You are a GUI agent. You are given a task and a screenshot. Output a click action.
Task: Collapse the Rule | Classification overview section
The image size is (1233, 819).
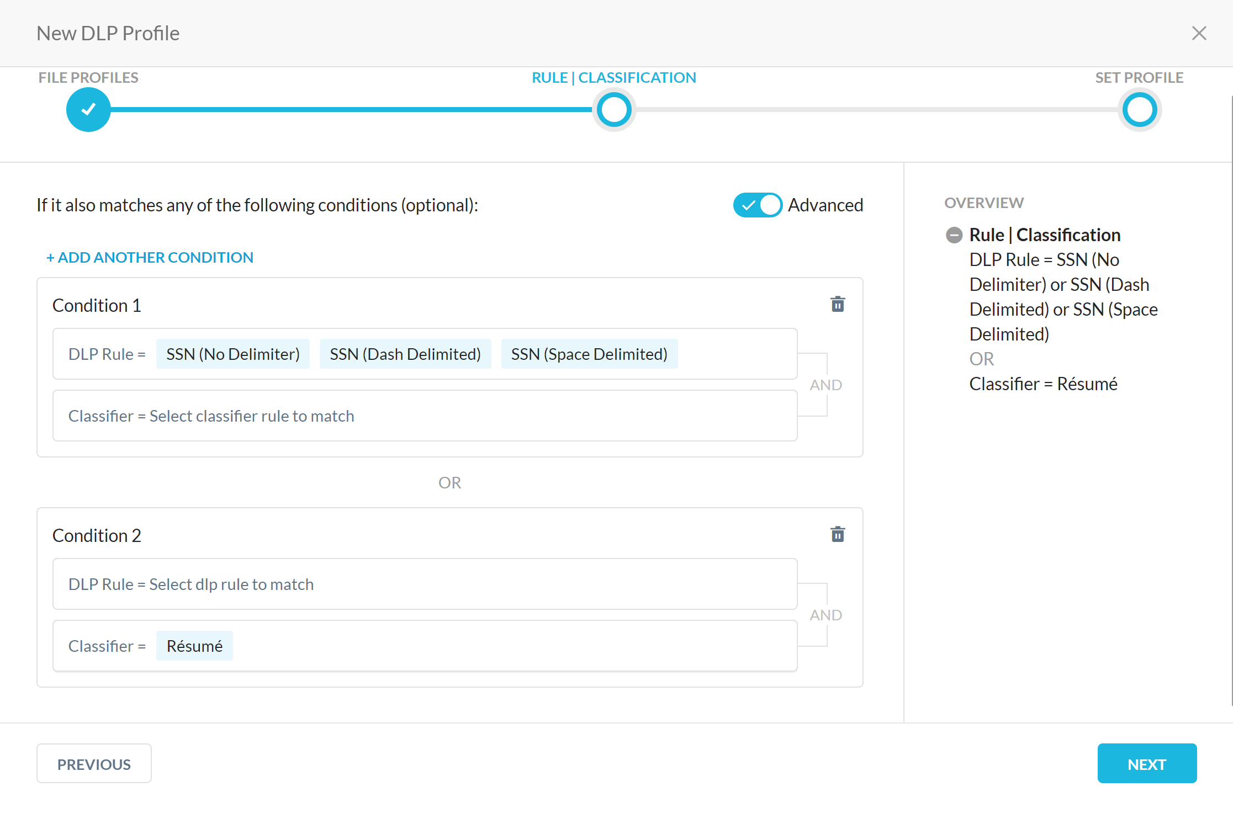tap(954, 235)
